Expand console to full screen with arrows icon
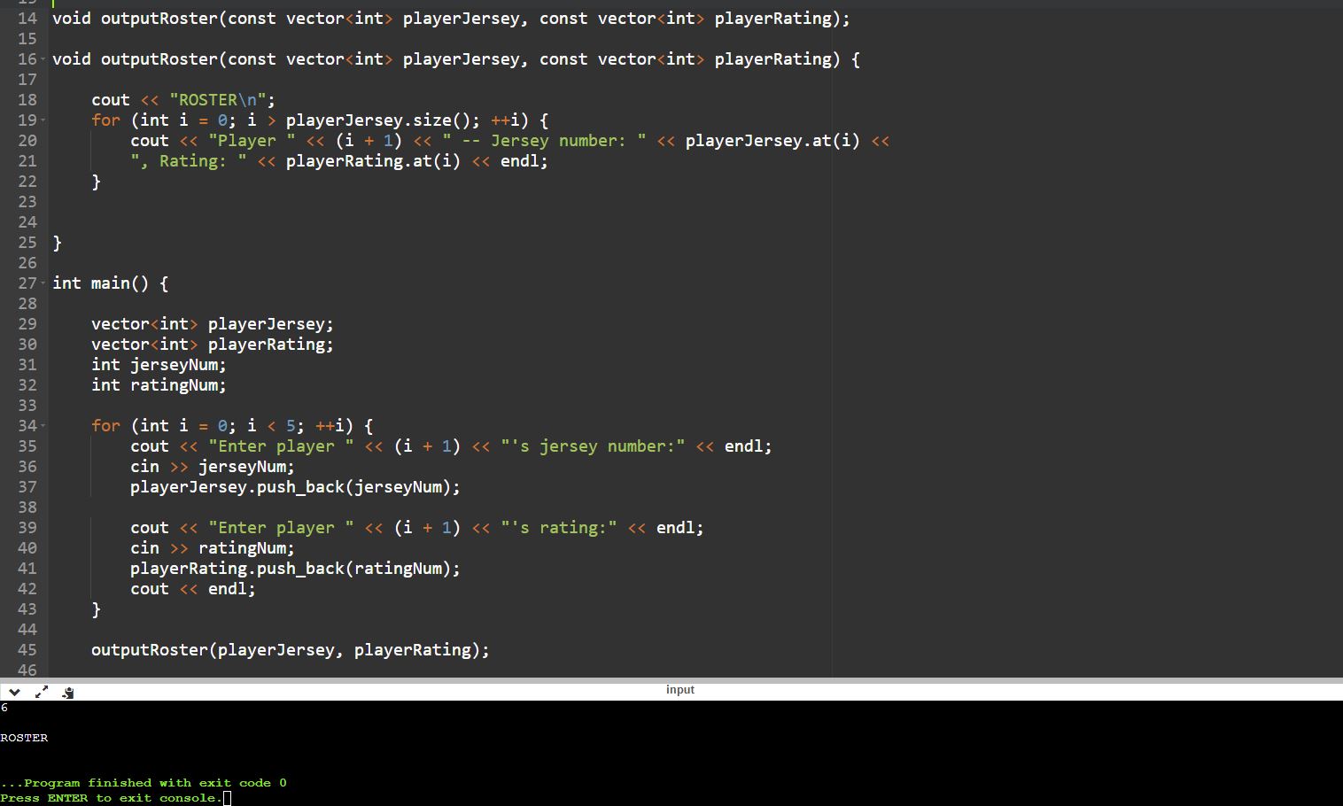The width and height of the screenshot is (1343, 806). click(x=41, y=692)
